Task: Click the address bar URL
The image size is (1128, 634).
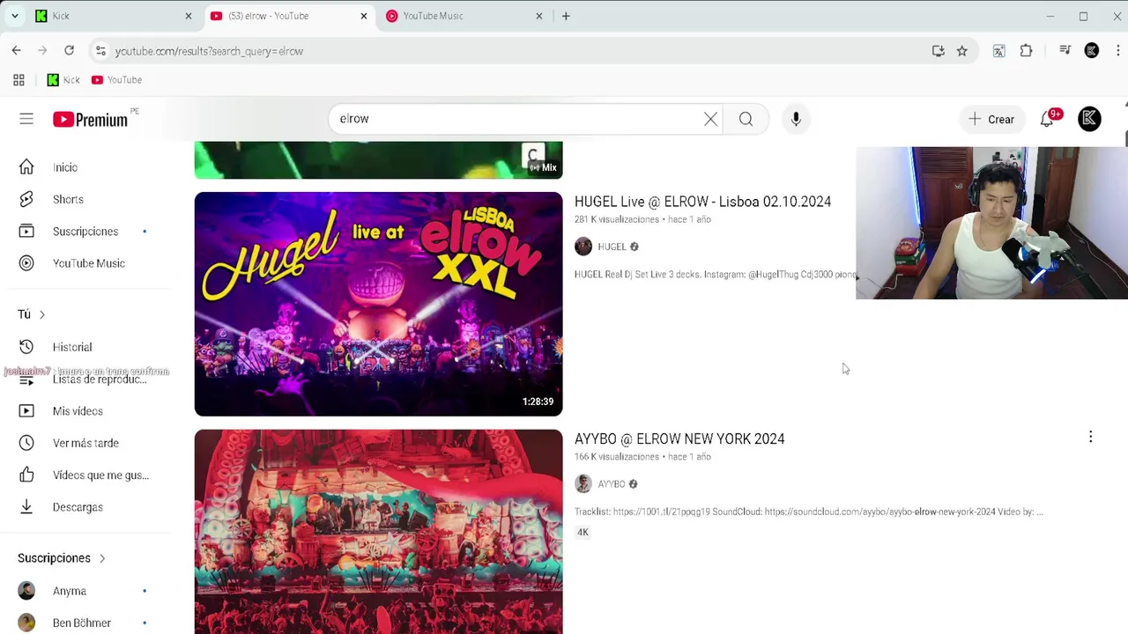Action: [x=210, y=51]
